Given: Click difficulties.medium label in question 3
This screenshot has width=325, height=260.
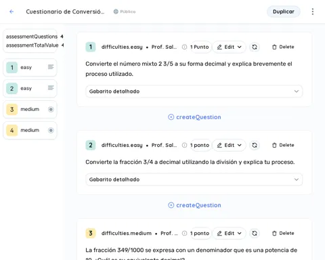Looking at the screenshot, I should (x=127, y=233).
